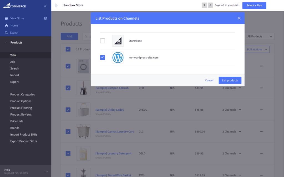
Task: Click the Select a Plan button
Action: pyautogui.click(x=254, y=5)
